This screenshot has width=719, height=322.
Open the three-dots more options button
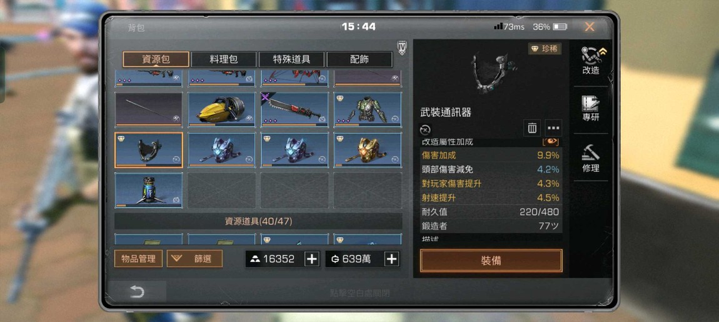point(553,128)
